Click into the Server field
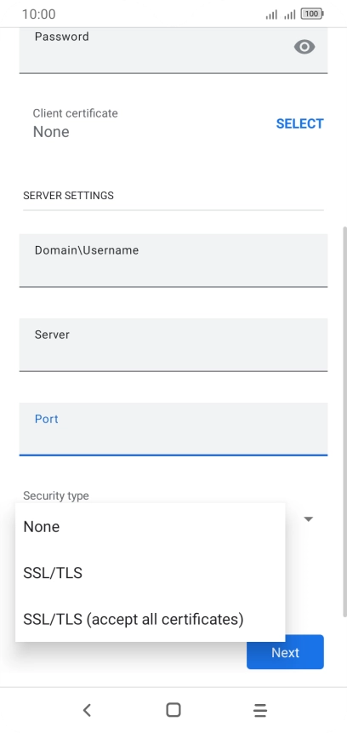The image size is (347, 733). pyautogui.click(x=173, y=345)
